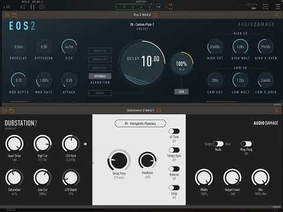Click the large Decay dial in Eos 2

[142, 62]
